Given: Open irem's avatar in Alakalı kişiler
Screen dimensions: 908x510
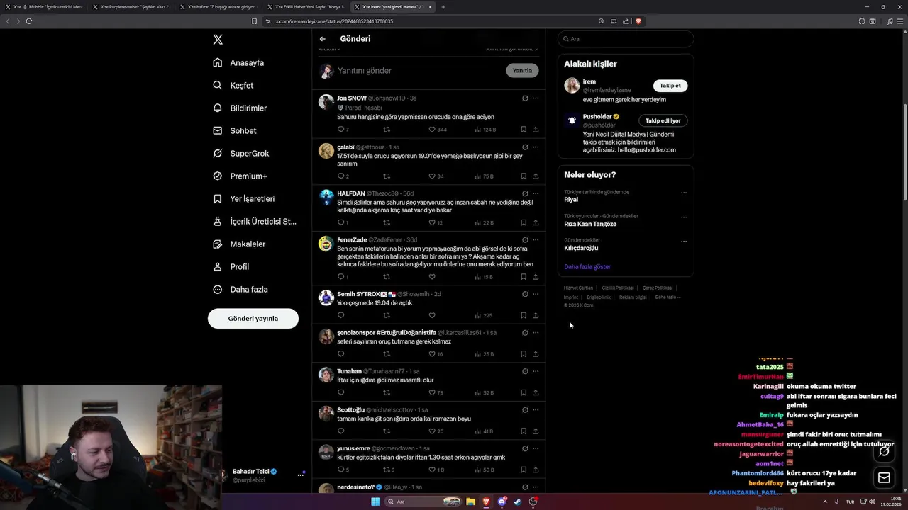Looking at the screenshot, I should tap(572, 86).
